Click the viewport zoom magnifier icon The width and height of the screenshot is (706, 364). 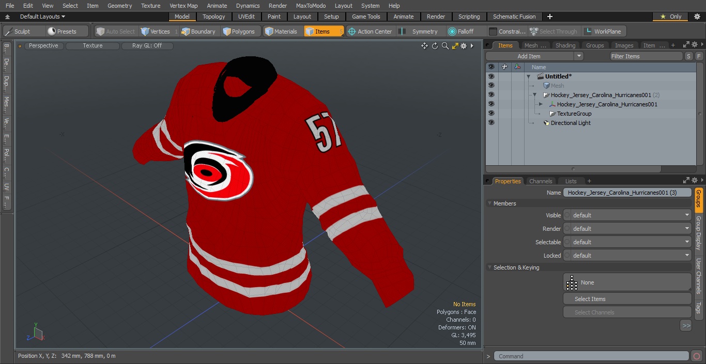pyautogui.click(x=445, y=46)
